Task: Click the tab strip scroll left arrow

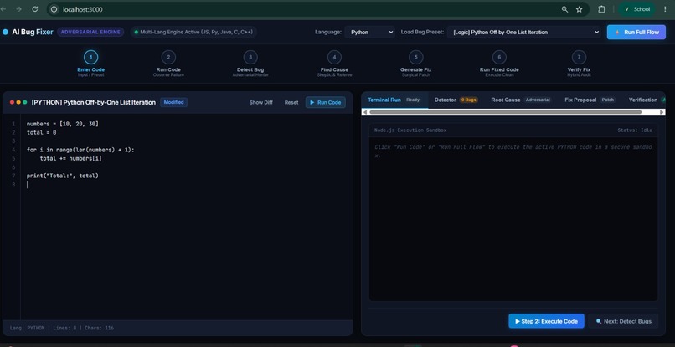Action: click(365, 112)
